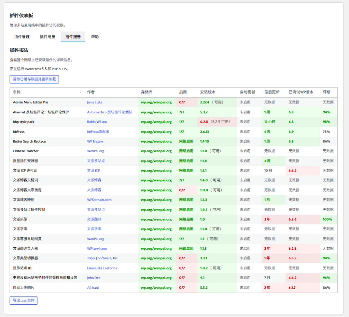Click the 清除已缓存数据并重新加载 button
This screenshot has width=349, height=317.
coord(34,79)
